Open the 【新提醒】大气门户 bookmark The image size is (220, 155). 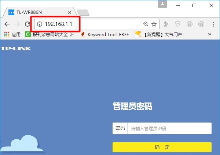[159, 34]
